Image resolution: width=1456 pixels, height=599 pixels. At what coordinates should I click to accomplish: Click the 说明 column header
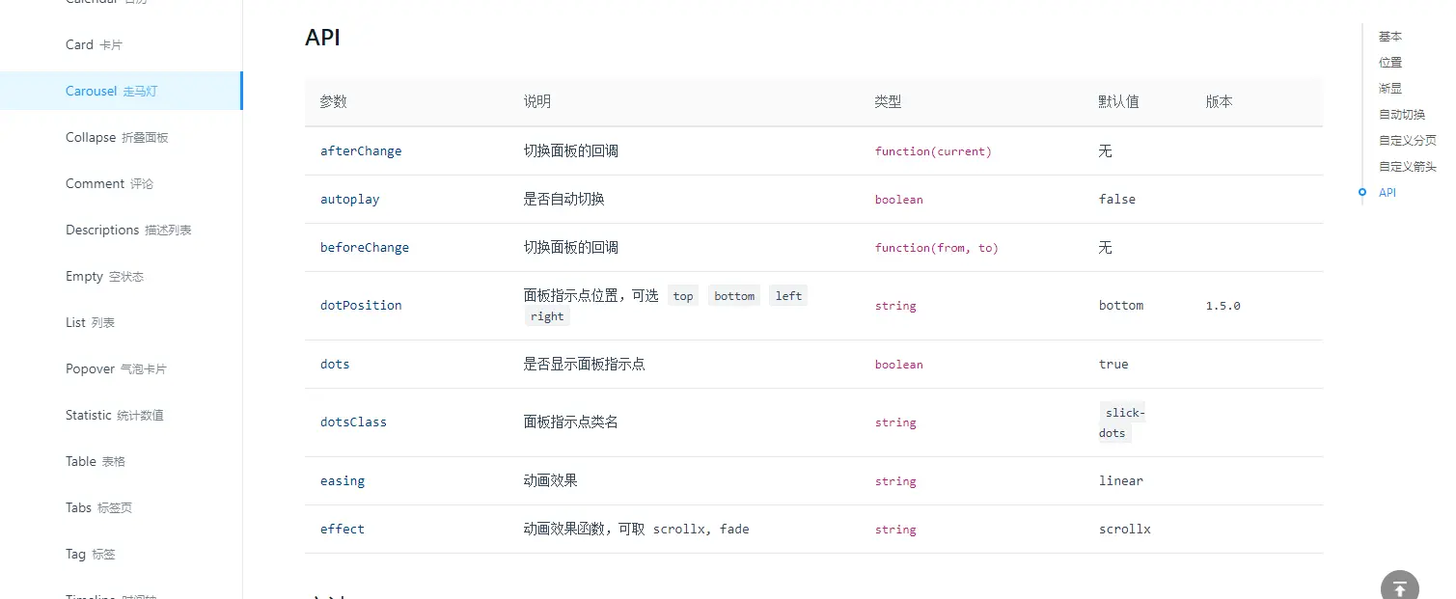537,101
